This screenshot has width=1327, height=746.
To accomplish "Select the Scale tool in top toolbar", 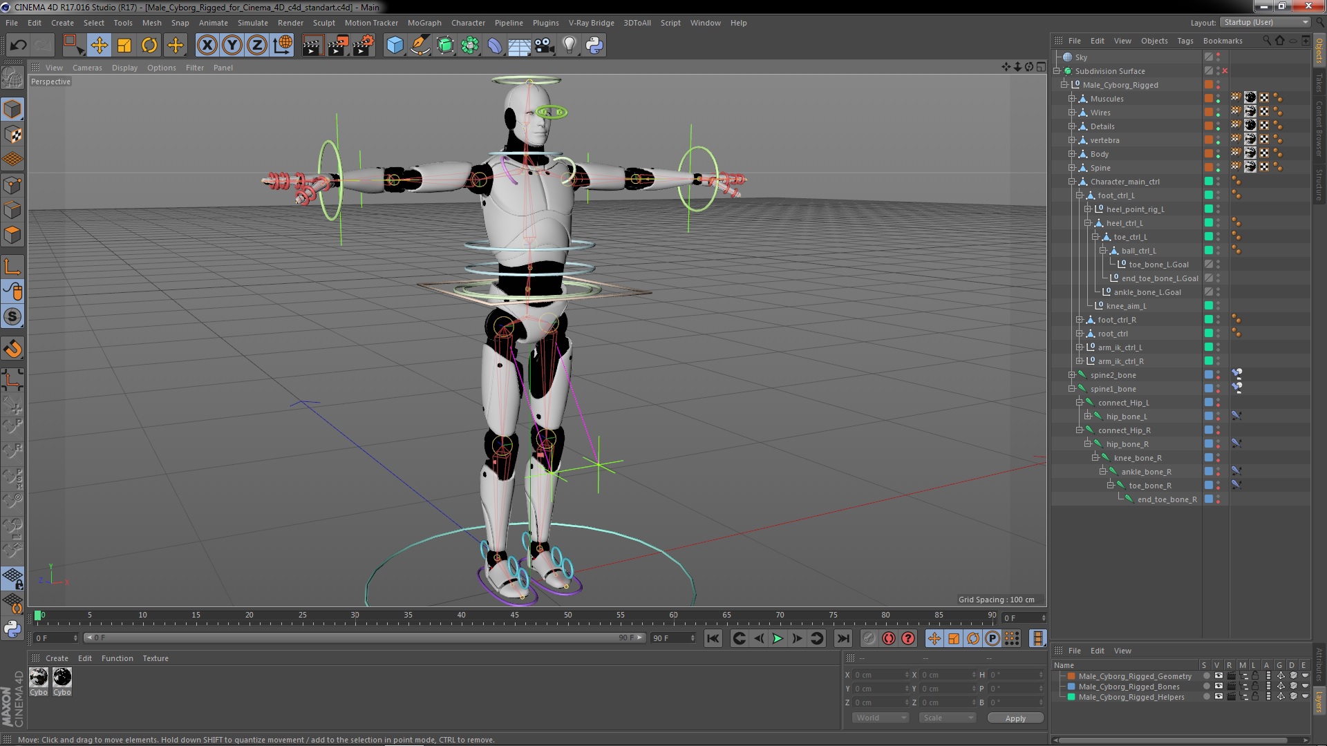I will coord(124,46).
